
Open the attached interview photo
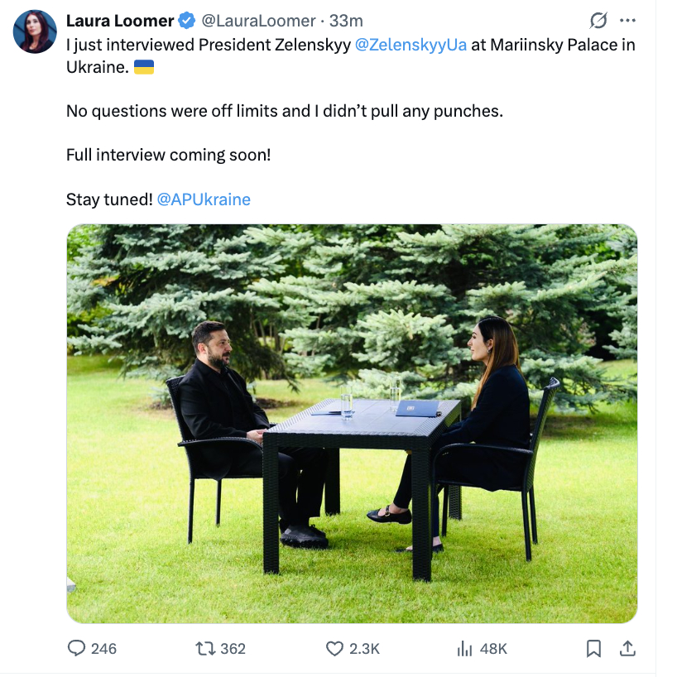click(352, 424)
